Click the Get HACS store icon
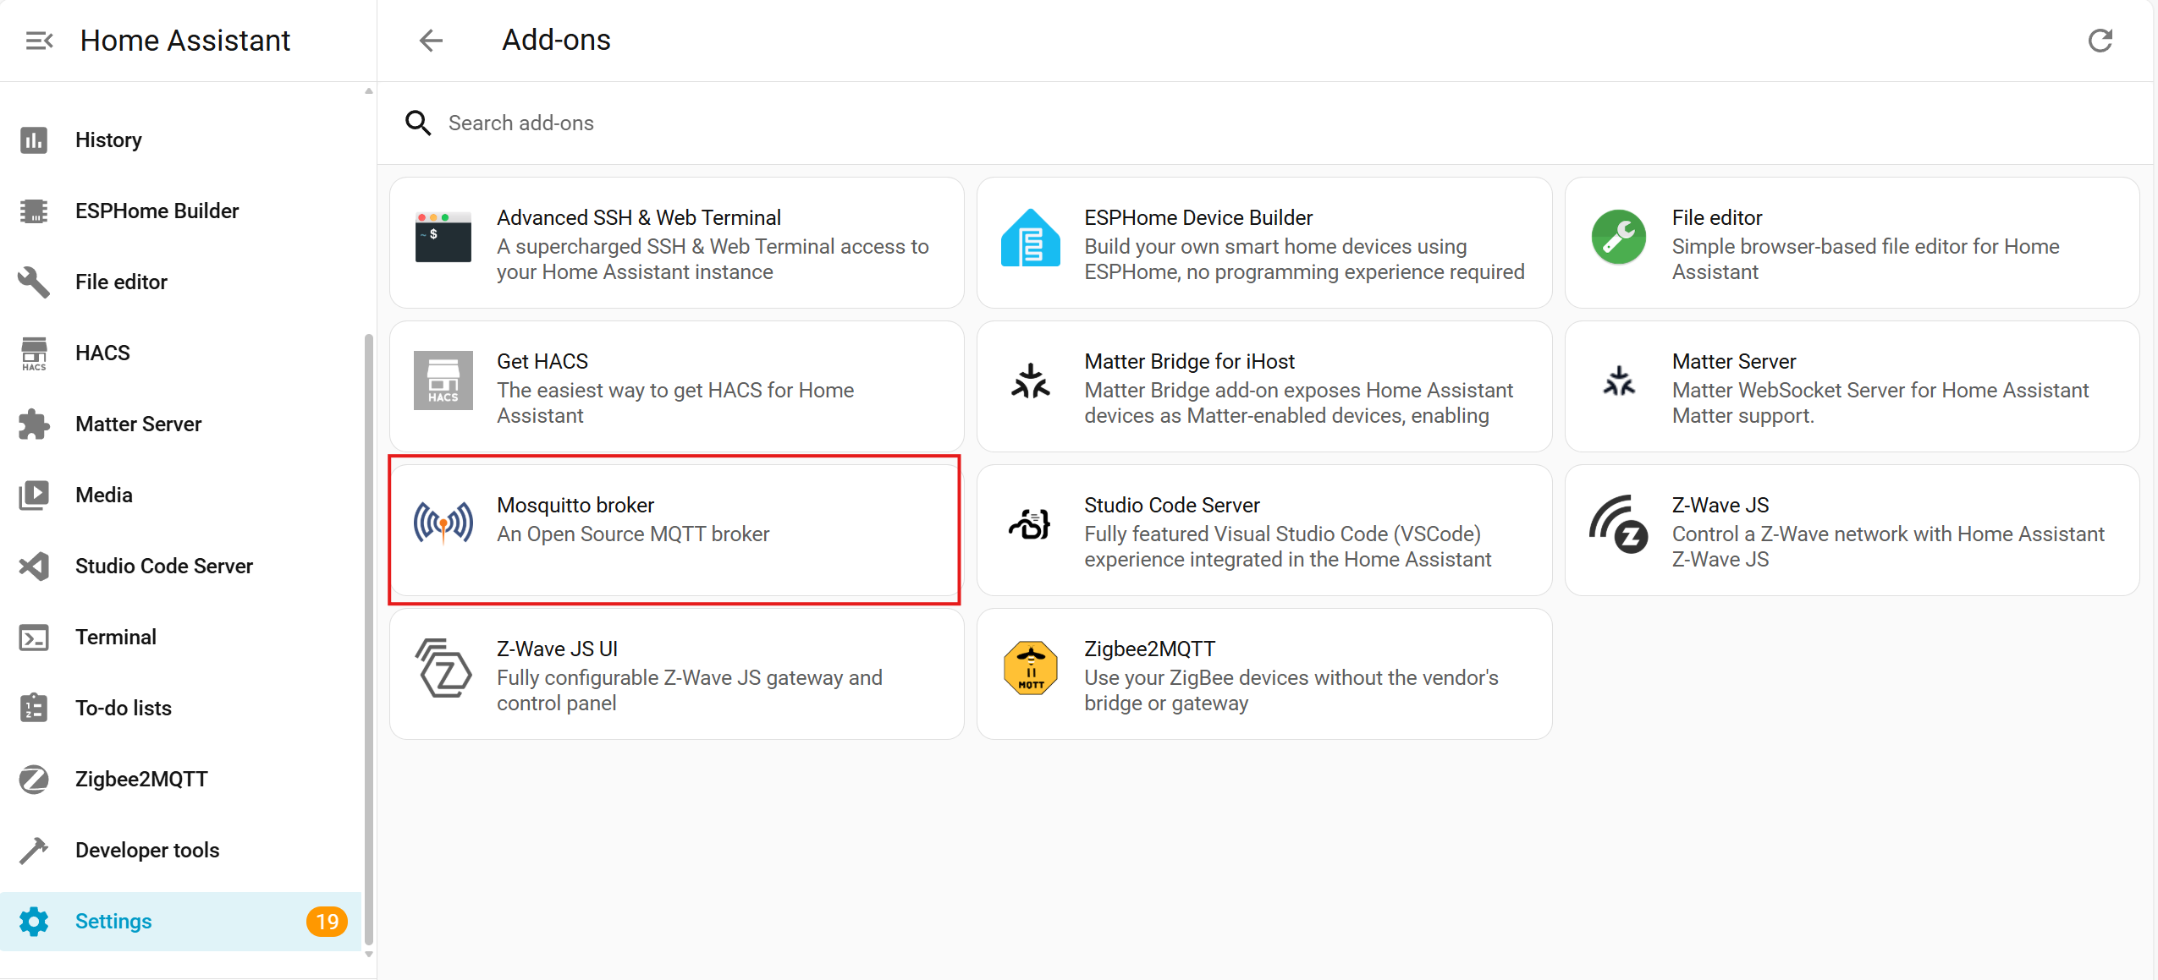 [x=443, y=381]
